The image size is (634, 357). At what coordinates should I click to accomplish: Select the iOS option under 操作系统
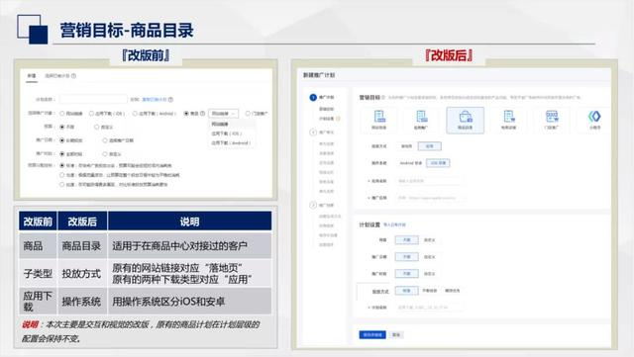point(438,163)
